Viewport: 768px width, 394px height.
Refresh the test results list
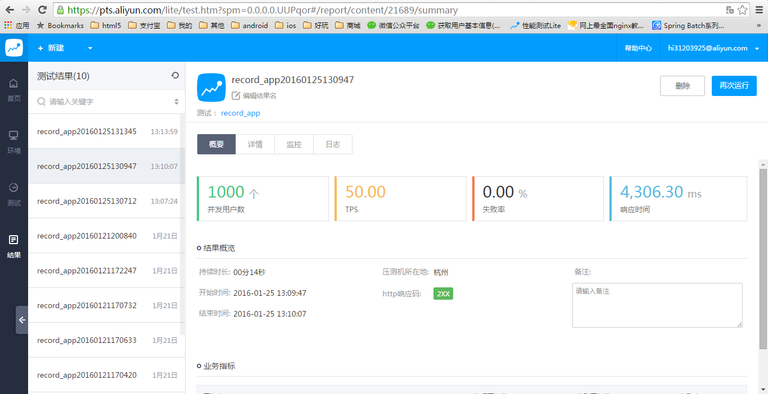click(175, 75)
